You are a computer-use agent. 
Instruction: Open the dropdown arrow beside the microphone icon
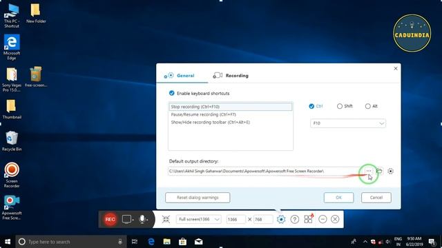pos(147,220)
